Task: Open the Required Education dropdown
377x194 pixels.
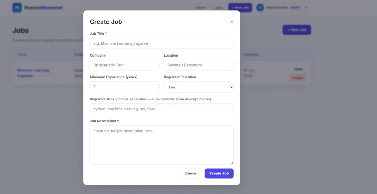Action: [198, 87]
